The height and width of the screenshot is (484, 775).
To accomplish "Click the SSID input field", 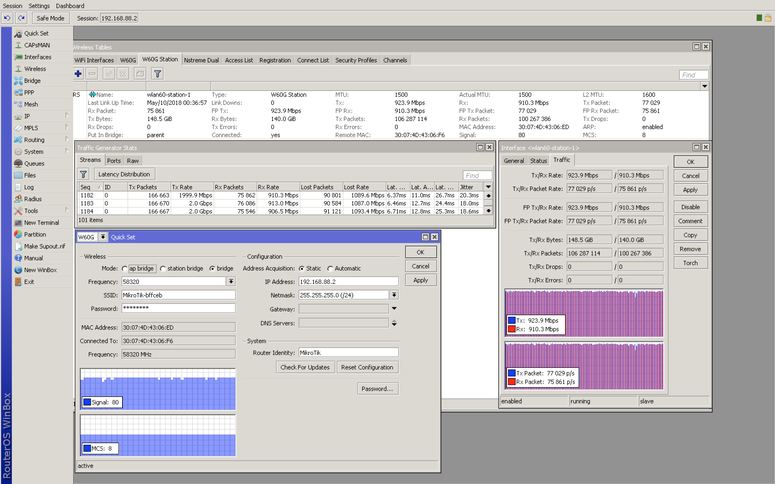I will [x=178, y=295].
